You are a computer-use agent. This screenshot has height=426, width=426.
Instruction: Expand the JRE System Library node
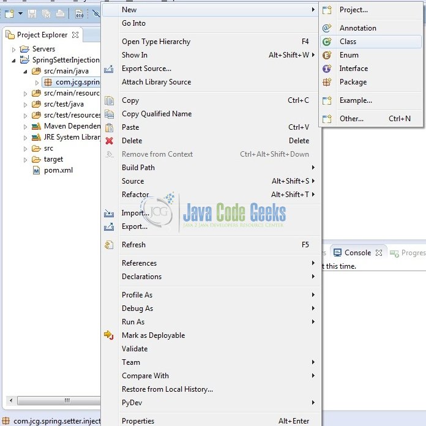(25, 138)
